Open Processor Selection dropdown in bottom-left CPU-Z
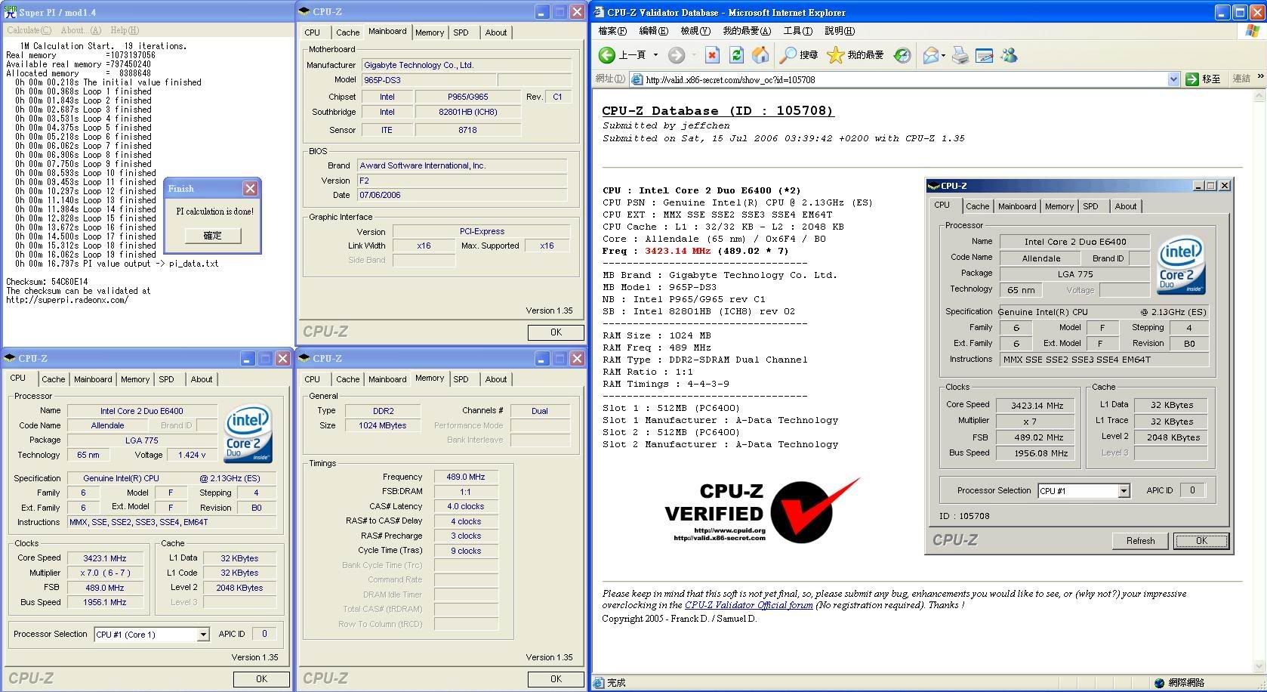The width and height of the screenshot is (1267, 692). [203, 635]
